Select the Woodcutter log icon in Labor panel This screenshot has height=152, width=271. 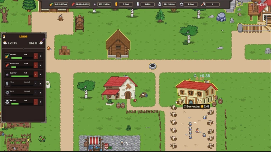[7, 65]
